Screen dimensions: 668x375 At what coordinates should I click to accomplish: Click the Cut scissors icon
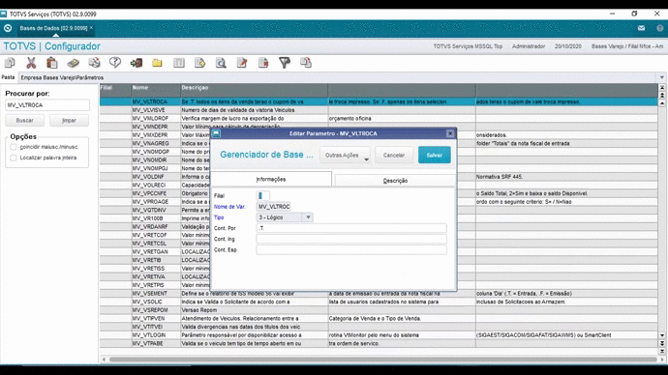pyautogui.click(x=31, y=63)
